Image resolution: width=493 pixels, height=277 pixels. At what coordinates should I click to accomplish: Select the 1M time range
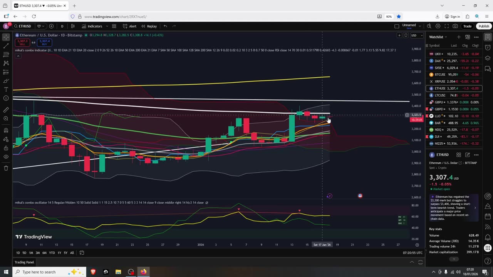click(31, 253)
